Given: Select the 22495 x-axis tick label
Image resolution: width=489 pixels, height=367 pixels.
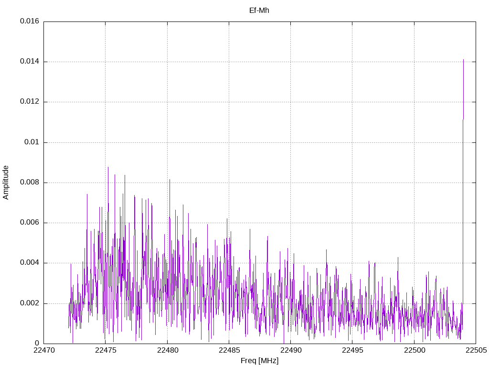Looking at the screenshot, I should point(352,351).
